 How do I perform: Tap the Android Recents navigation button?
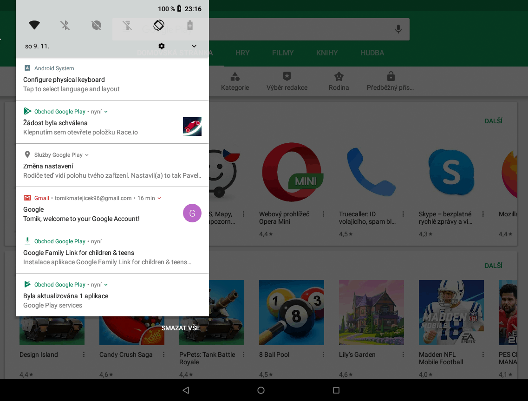[x=336, y=390]
